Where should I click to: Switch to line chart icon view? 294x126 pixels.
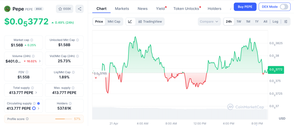[x=130, y=21]
